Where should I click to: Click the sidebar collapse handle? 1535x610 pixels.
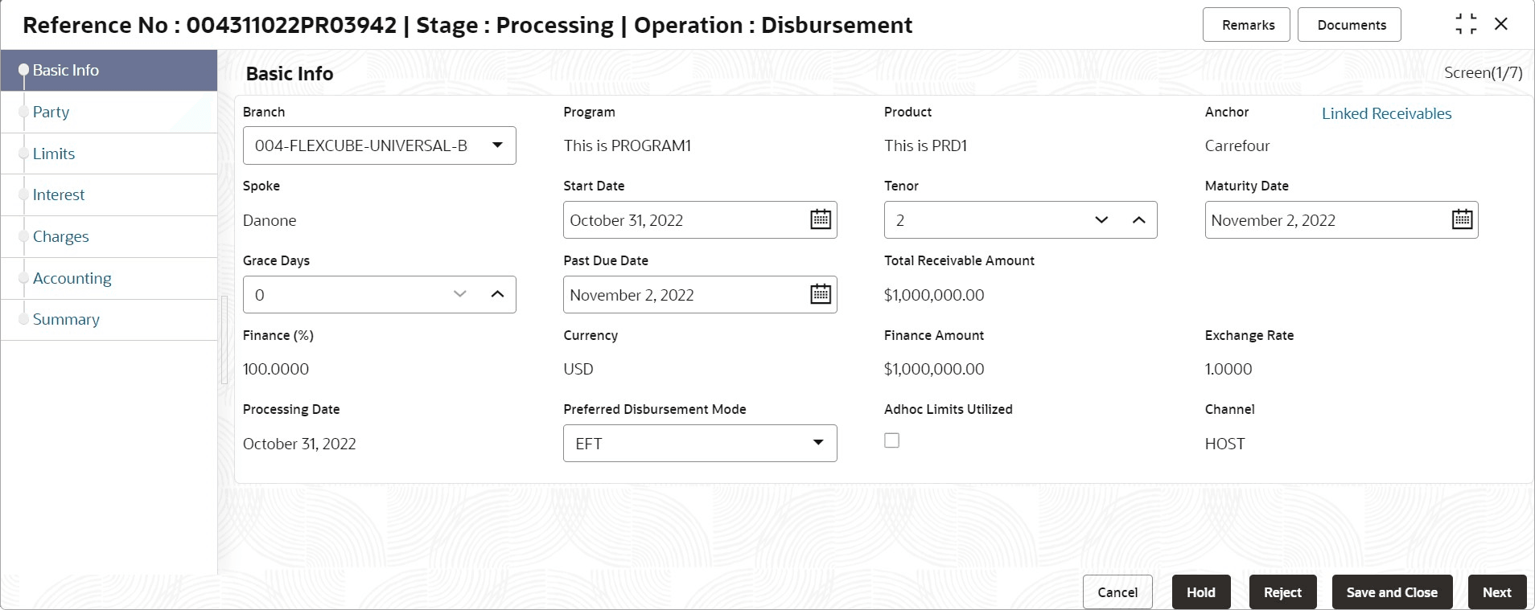pyautogui.click(x=224, y=340)
